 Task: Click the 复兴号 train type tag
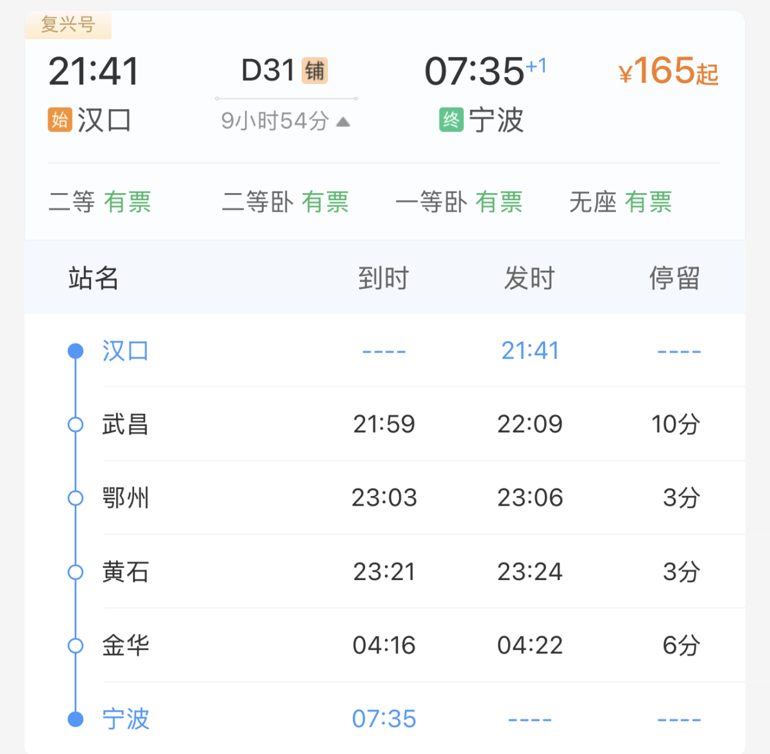click(68, 25)
